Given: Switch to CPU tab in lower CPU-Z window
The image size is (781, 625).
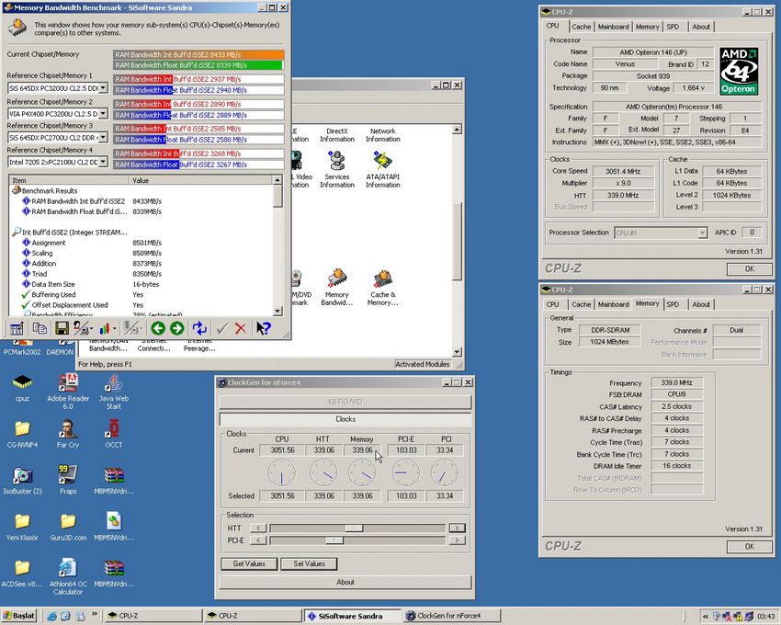Looking at the screenshot, I should tap(552, 304).
